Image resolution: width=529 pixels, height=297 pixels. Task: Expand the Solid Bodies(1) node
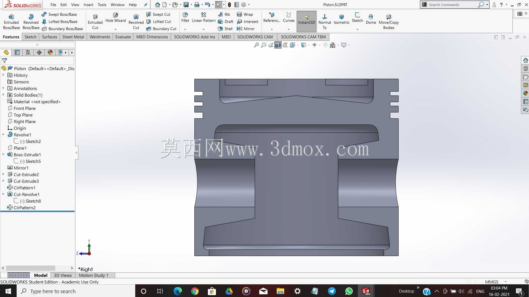coord(3,95)
